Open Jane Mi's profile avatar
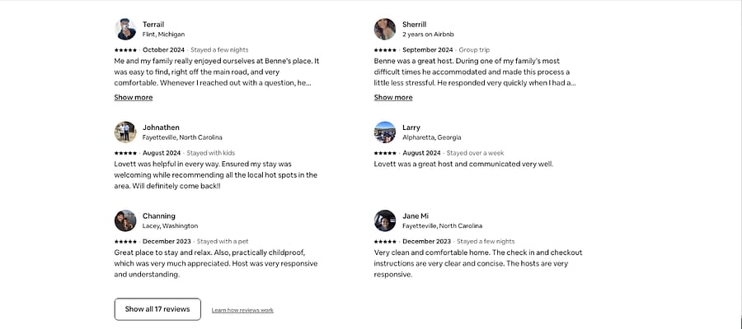742x329 pixels. coord(385,220)
